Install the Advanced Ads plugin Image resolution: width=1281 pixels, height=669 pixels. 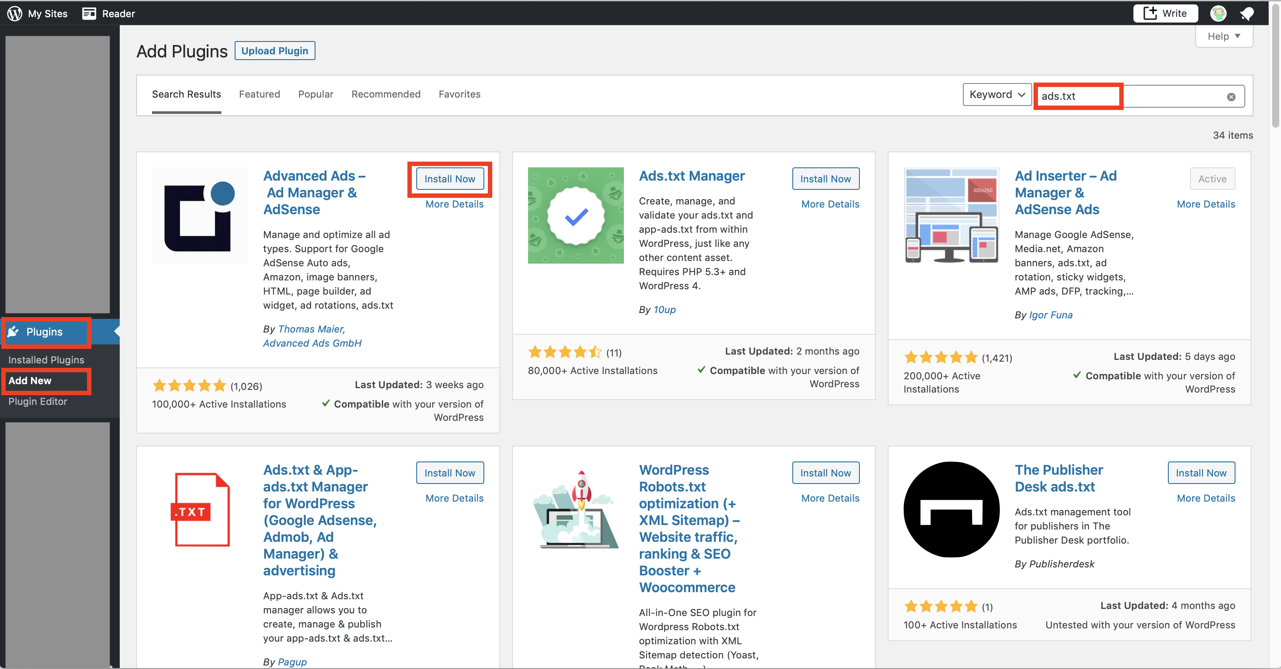[x=450, y=179]
